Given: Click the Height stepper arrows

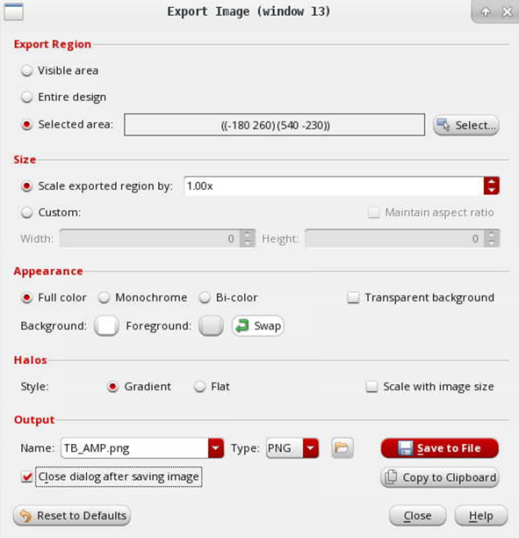Looking at the screenshot, I should (492, 238).
